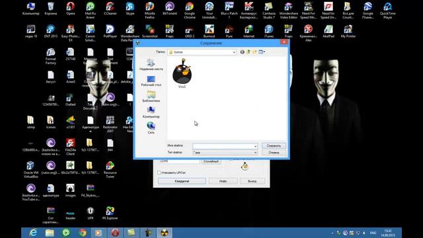The height and width of the screenshot is (238, 423).
Task: Click the taskbar clock and date
Action: click(388, 233)
